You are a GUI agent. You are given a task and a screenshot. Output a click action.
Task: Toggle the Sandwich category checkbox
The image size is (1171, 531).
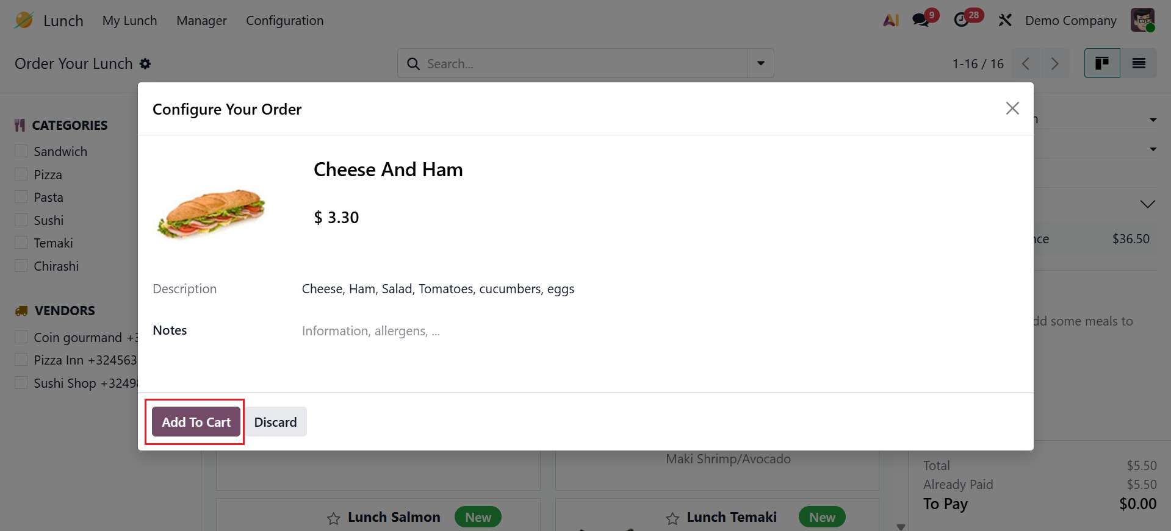tap(21, 151)
